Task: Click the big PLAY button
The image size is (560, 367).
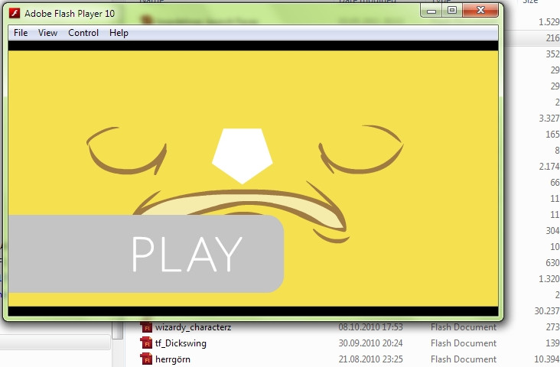Action: [145, 254]
